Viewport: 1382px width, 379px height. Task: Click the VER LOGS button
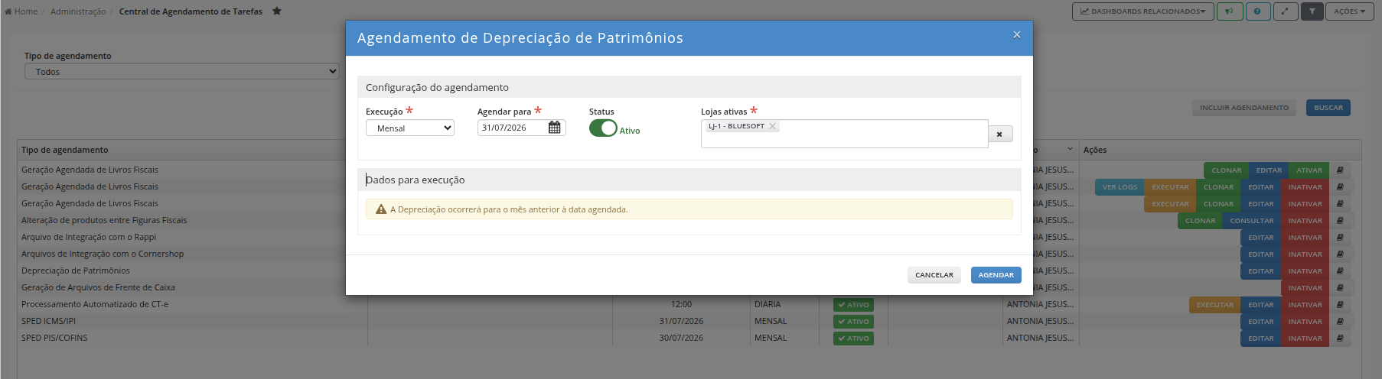coord(1120,187)
